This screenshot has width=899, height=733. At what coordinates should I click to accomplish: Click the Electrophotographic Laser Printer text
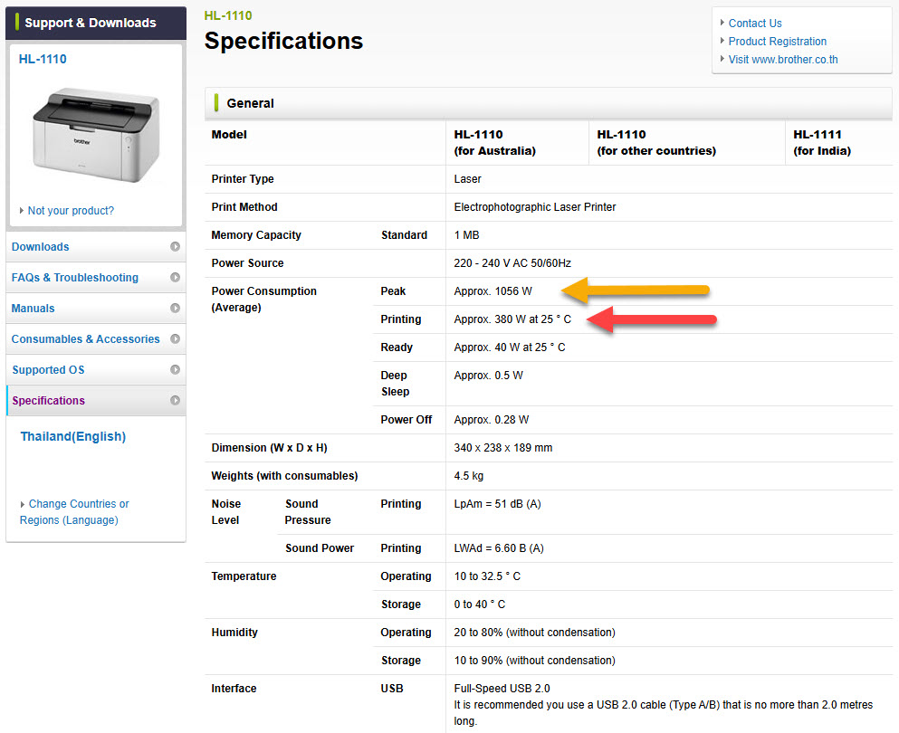point(535,207)
